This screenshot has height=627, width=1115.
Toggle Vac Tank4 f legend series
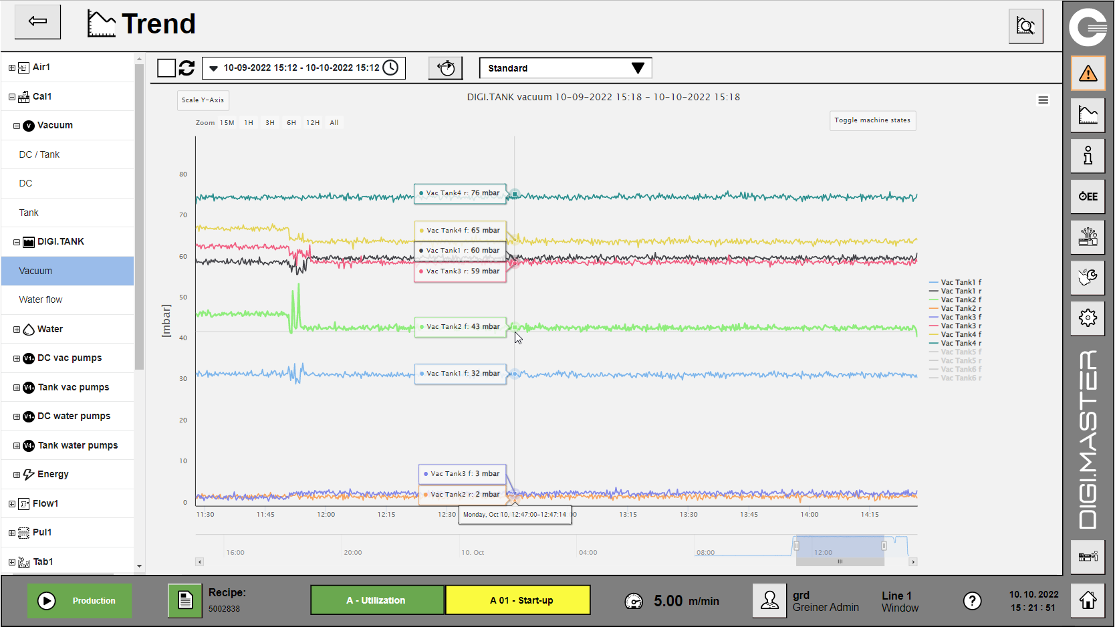[x=955, y=335]
